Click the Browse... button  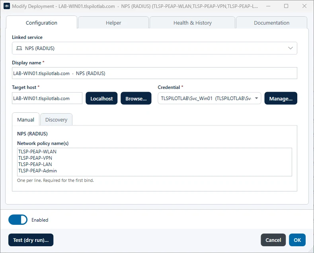[x=136, y=98]
